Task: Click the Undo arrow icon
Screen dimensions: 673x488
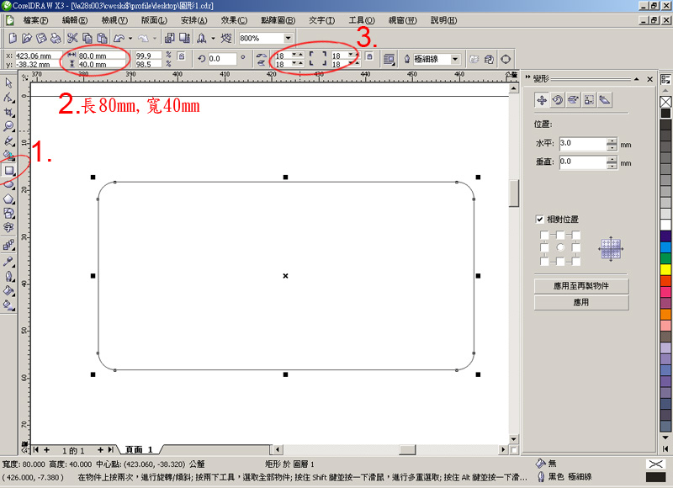Action: [x=119, y=38]
